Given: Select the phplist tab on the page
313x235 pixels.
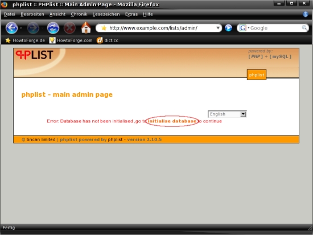Looking at the screenshot, I should 257,75.
